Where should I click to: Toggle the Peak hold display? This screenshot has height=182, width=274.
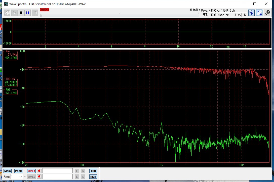tap(18, 171)
